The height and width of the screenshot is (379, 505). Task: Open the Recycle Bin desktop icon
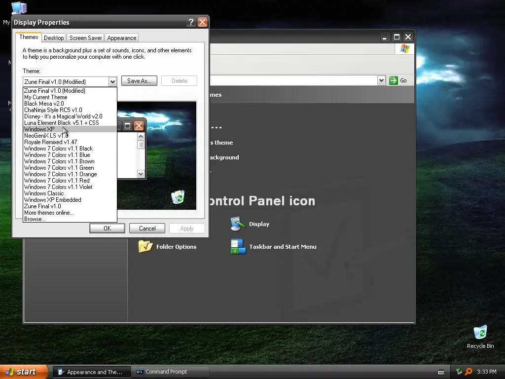click(x=480, y=337)
